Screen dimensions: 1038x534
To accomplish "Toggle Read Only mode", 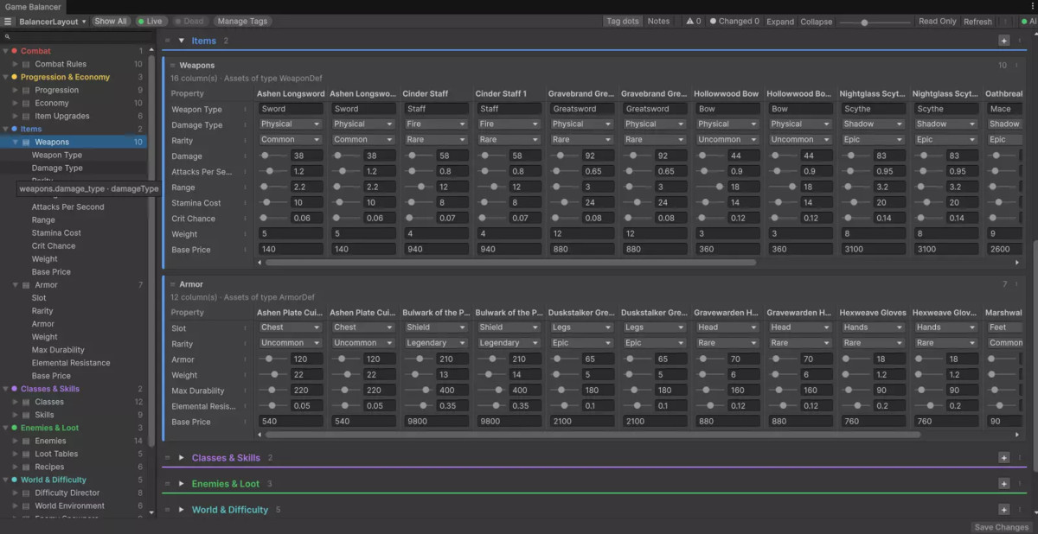I will tap(938, 22).
